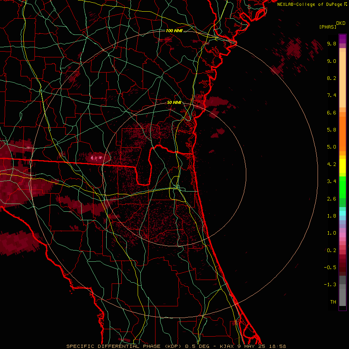The width and height of the screenshot is (349, 349).
Task: Click the 100 NMI range ring label
Action: pos(174,31)
